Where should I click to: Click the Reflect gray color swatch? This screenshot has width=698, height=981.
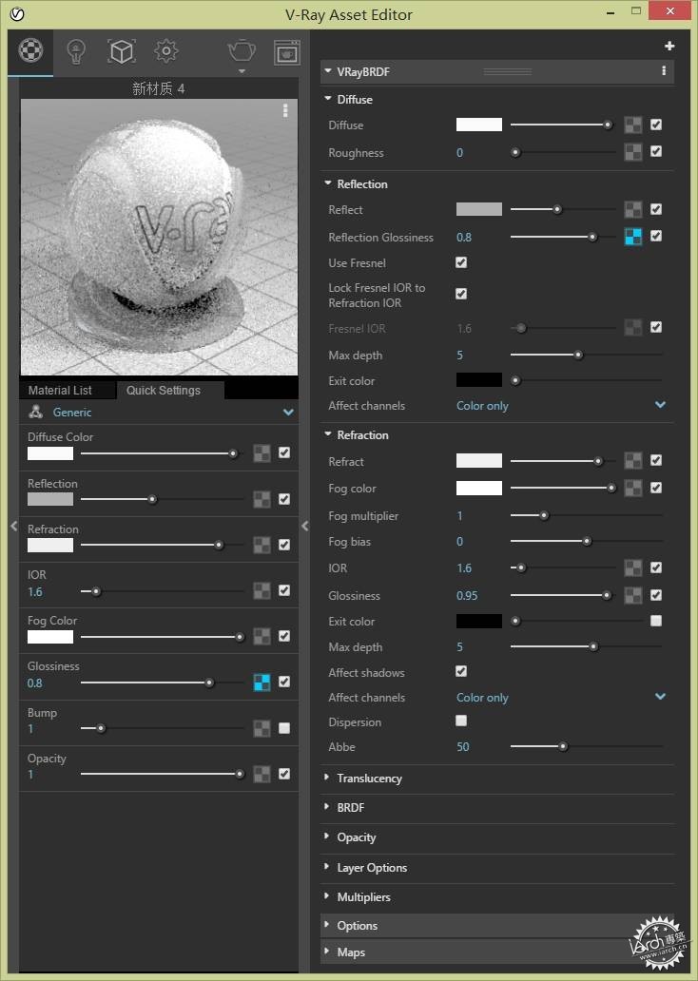[479, 209]
